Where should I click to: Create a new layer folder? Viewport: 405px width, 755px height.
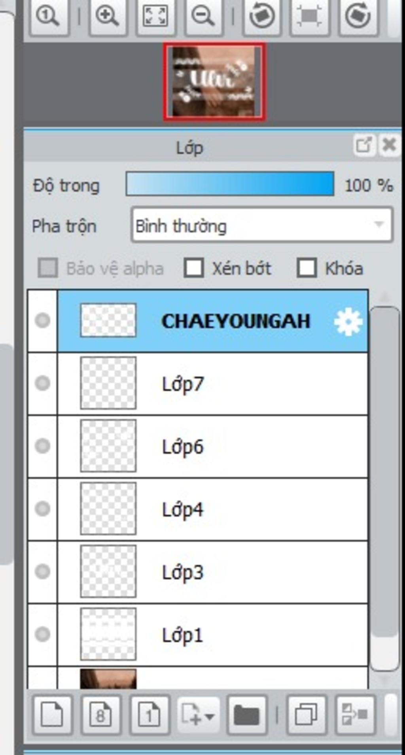(x=247, y=715)
